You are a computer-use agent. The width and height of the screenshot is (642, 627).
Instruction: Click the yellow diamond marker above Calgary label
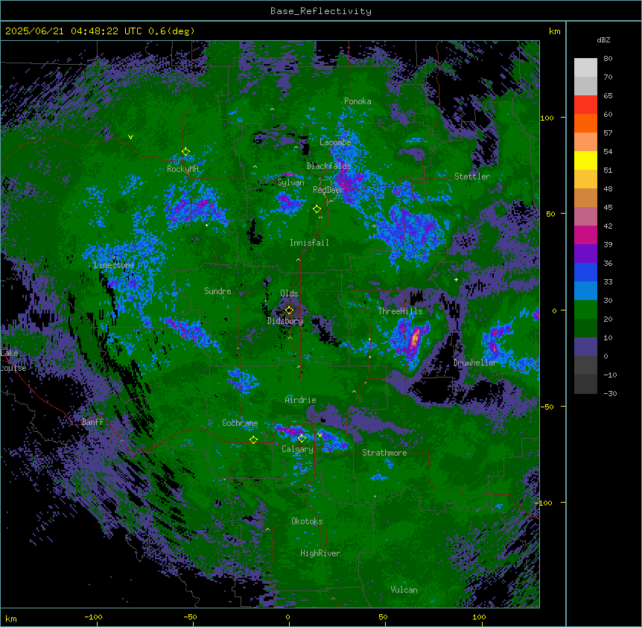click(302, 439)
